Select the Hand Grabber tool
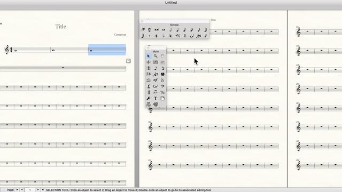Image resolution: width=342 pixels, height=192 pixels. coord(162,56)
